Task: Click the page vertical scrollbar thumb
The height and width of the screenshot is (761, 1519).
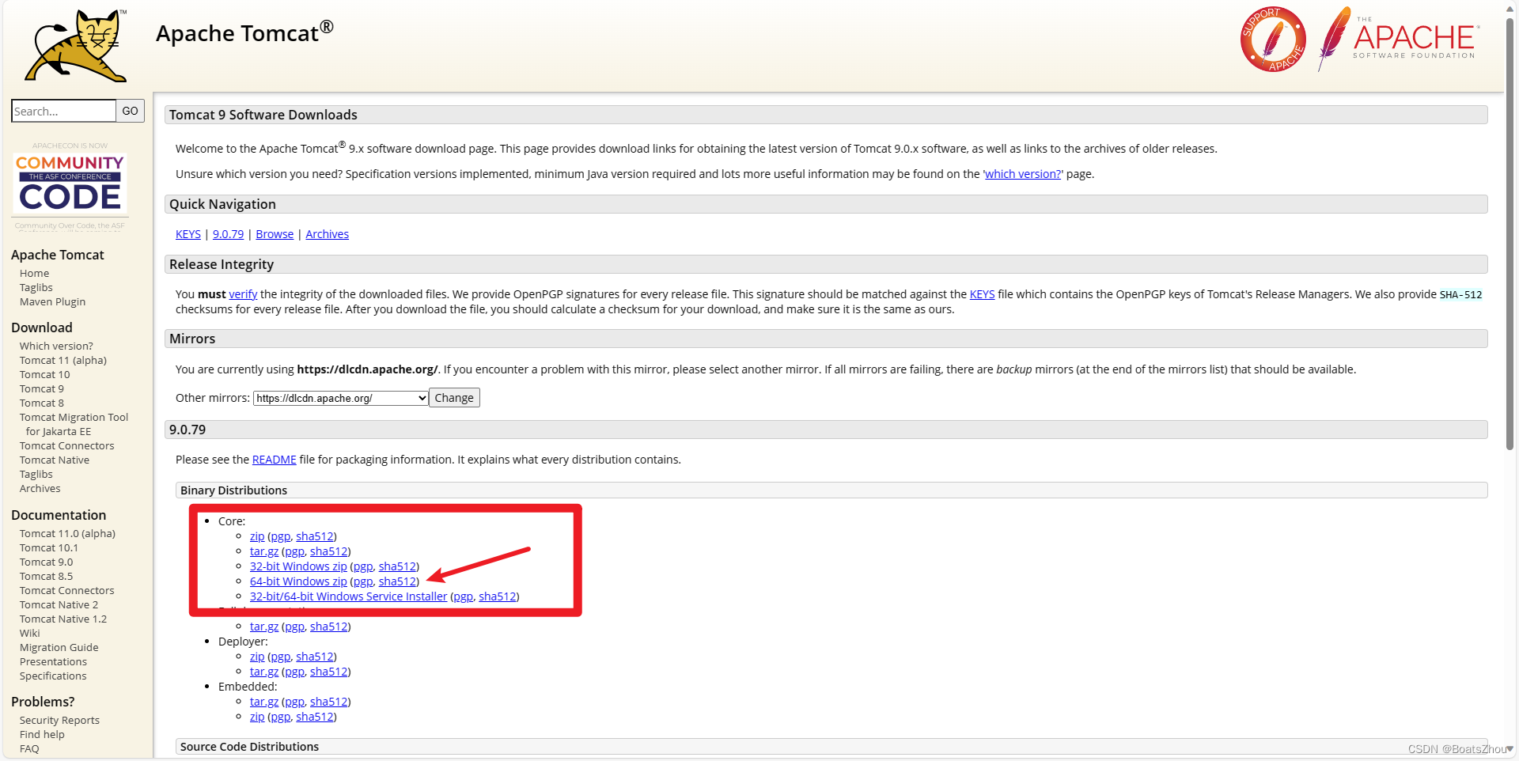Action: (x=1510, y=233)
